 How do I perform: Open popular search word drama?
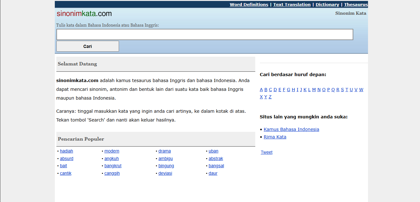pyautogui.click(x=165, y=151)
